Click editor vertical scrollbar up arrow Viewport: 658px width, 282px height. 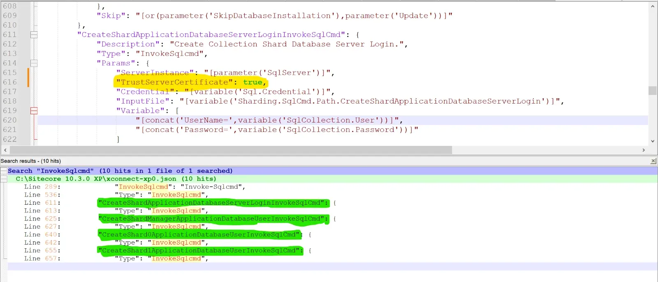(653, 6)
